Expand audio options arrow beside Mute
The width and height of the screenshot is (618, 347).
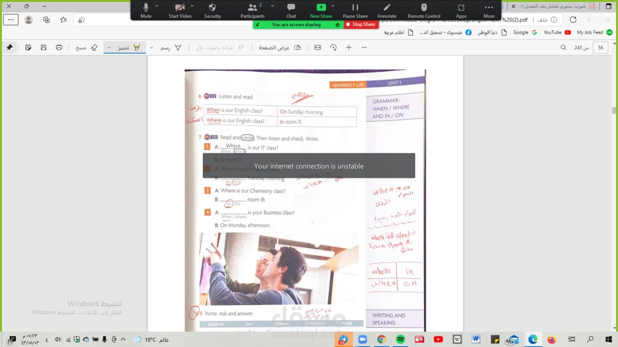[x=157, y=6]
